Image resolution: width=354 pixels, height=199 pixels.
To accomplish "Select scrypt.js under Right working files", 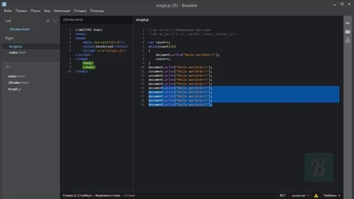I will click(x=15, y=46).
